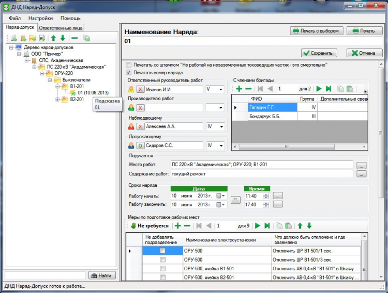Open the Настройки menu
This screenshot has width=388, height=293.
tap(40, 18)
